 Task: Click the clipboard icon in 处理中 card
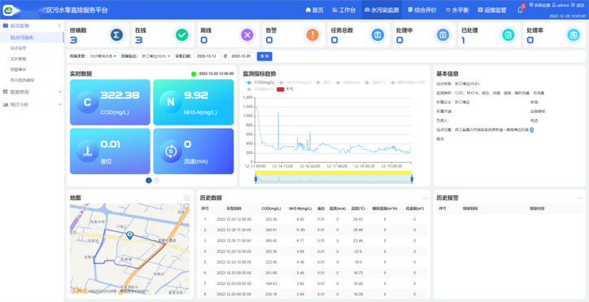pos(443,35)
